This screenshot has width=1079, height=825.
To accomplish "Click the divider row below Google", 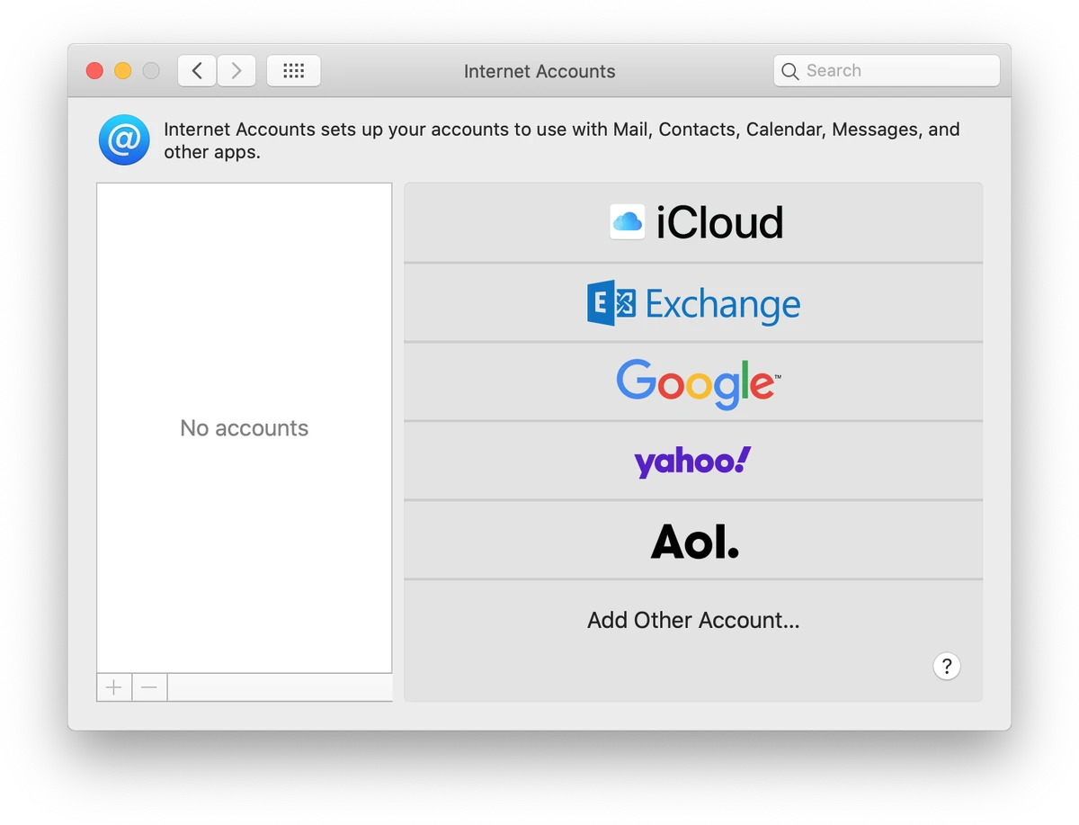I will (693, 419).
